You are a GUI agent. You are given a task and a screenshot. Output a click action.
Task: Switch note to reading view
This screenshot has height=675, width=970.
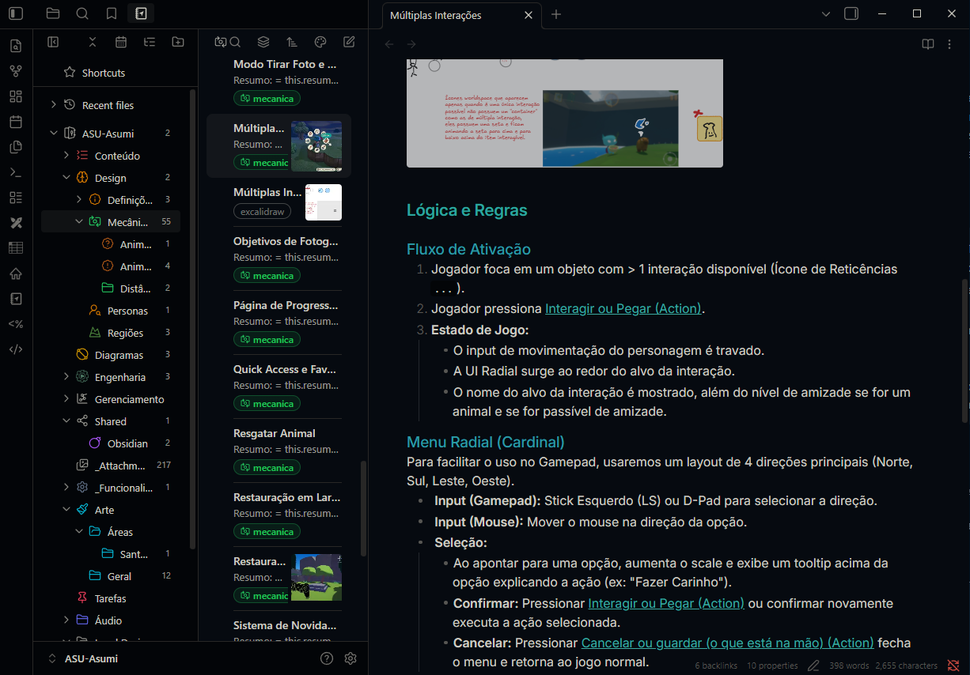[x=928, y=44]
